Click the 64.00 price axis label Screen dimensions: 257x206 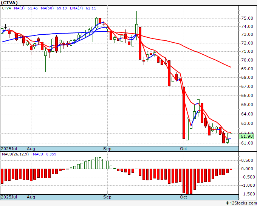click(x=247, y=114)
